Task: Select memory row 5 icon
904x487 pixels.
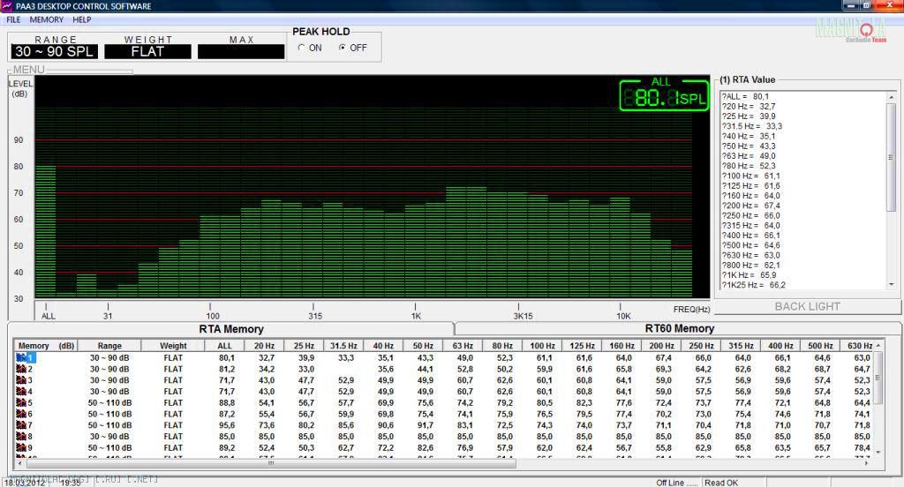Action: point(21,403)
